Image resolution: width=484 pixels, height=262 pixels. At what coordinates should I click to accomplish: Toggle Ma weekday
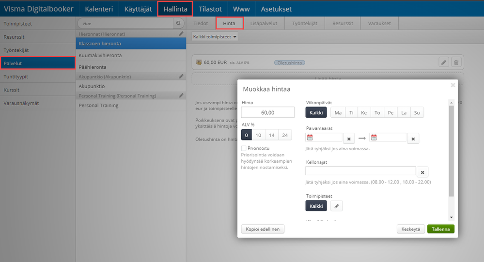(x=338, y=112)
